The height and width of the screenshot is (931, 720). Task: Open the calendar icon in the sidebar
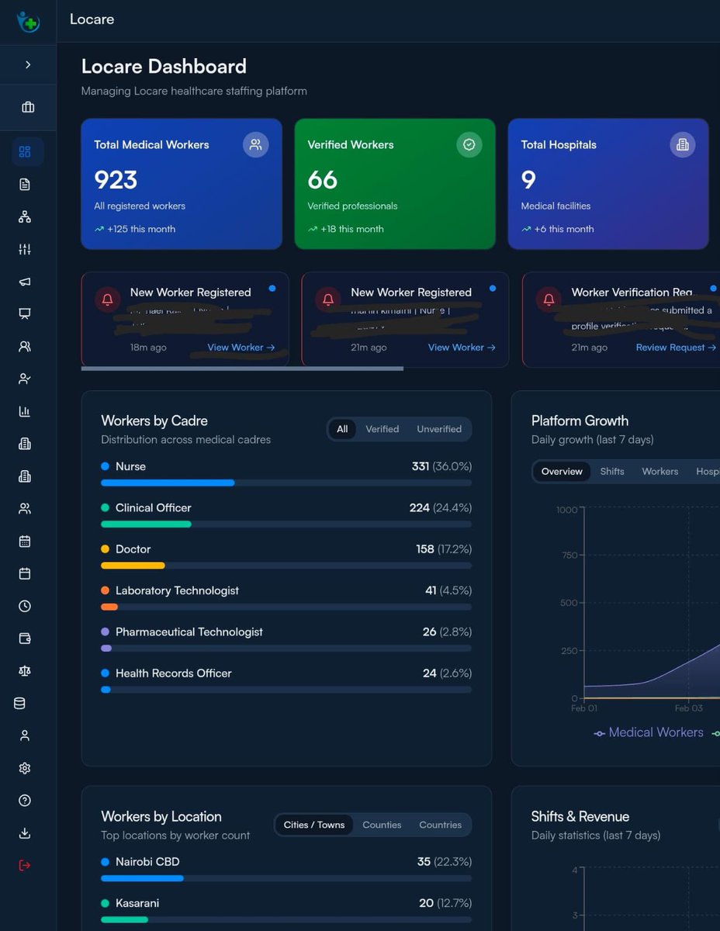pyautogui.click(x=24, y=541)
